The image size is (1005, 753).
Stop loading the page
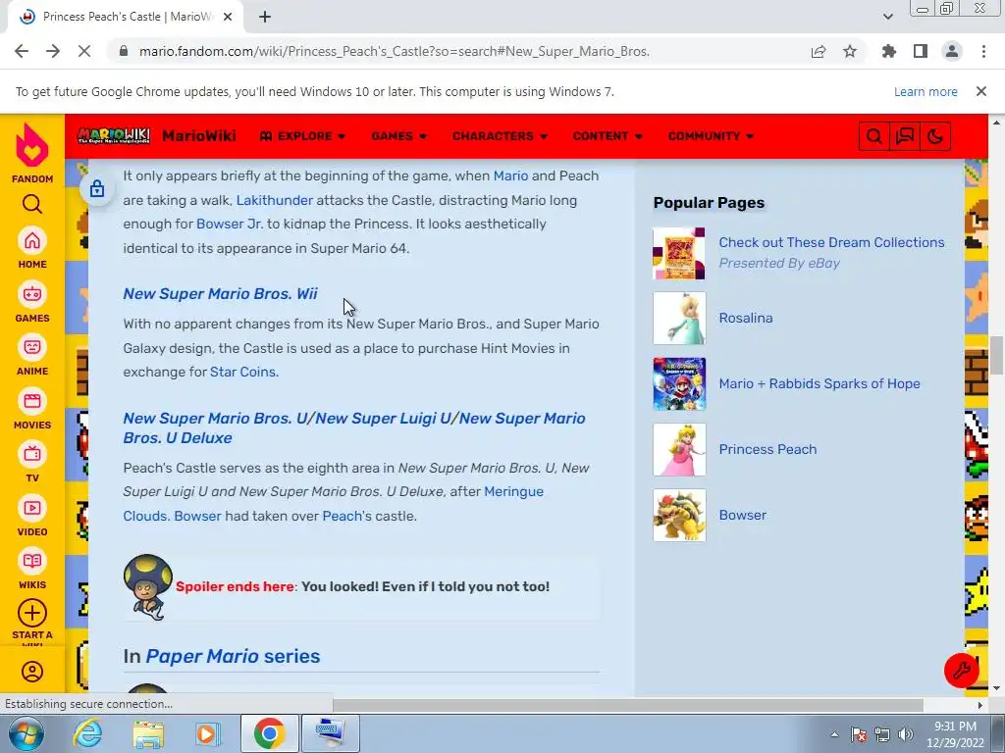(84, 51)
